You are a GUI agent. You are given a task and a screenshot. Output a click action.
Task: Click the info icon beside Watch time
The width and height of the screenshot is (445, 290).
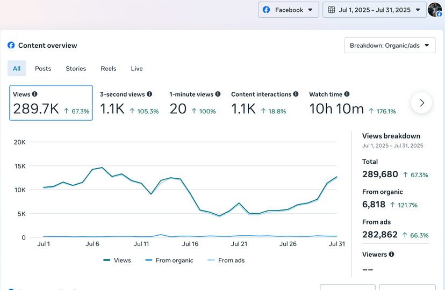coord(347,94)
